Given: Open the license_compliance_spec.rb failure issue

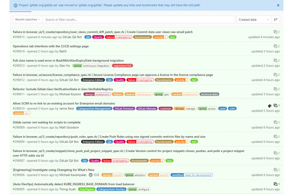Looking at the screenshot, I should pyautogui.click(x=113, y=75).
